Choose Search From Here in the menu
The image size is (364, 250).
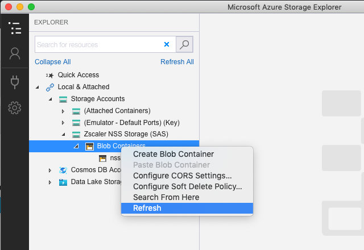166,197
